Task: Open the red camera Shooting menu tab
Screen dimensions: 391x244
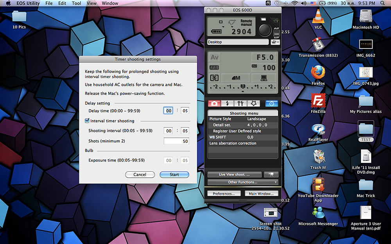Action: pyautogui.click(x=214, y=103)
